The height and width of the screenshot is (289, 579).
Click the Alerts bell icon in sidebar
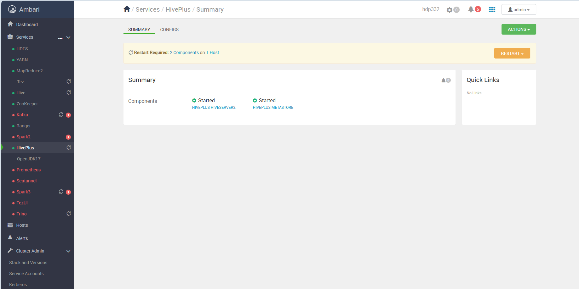(10, 238)
